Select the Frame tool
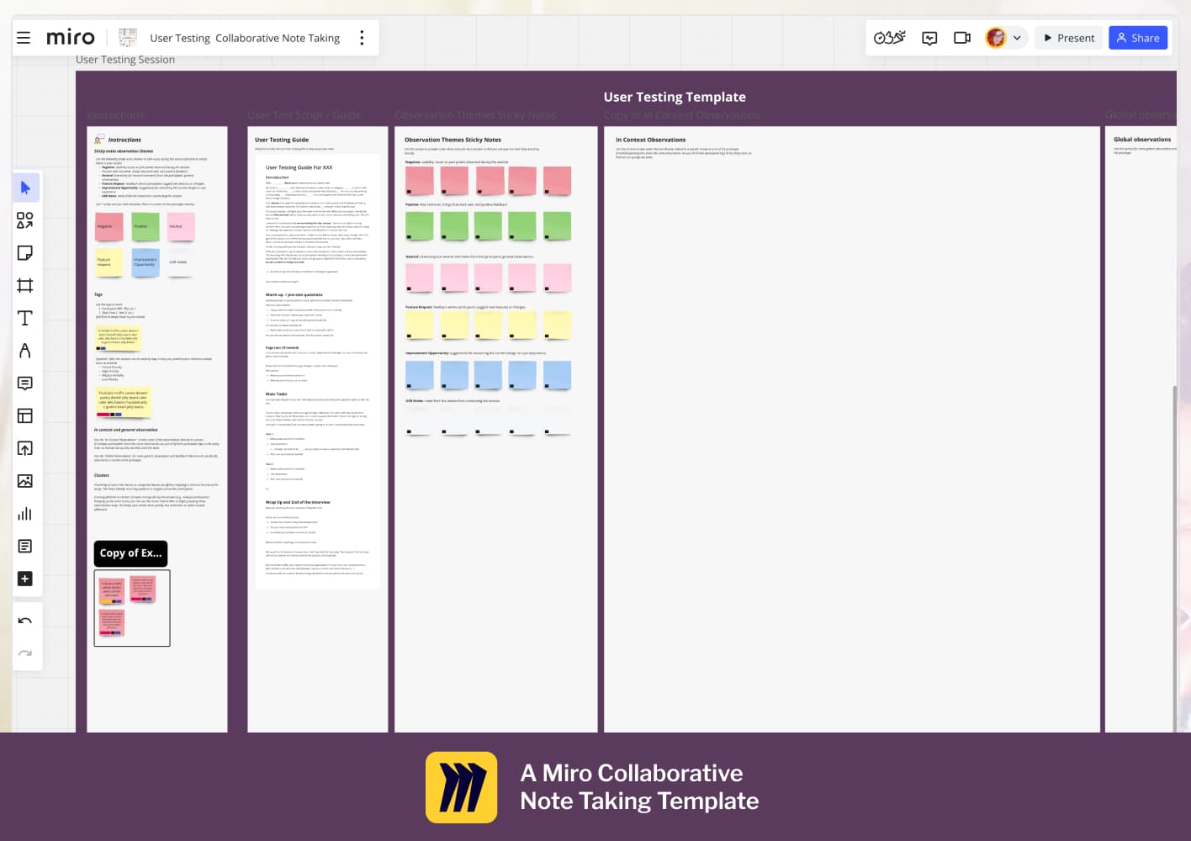This screenshot has height=841, width=1191. coord(25,286)
